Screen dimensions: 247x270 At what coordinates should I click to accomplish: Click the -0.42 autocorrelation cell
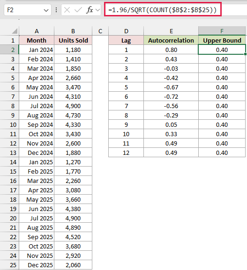click(x=171, y=78)
